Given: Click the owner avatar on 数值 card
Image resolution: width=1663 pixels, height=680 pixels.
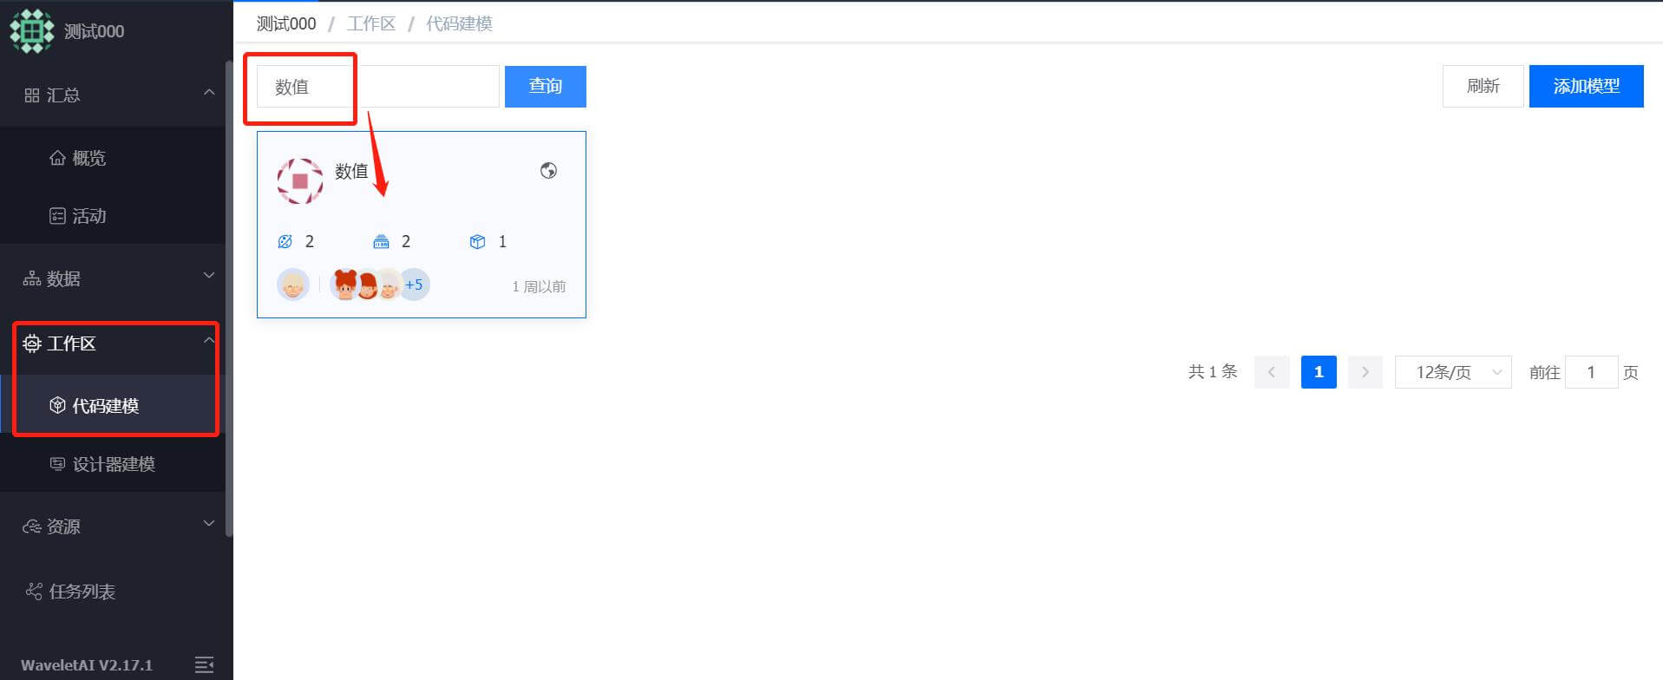Looking at the screenshot, I should (293, 284).
